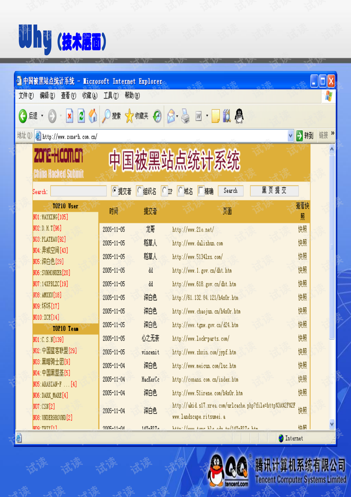This screenshot has height=497, width=351.
Task: Open the 编辑(E) menu
Action: (x=47, y=96)
